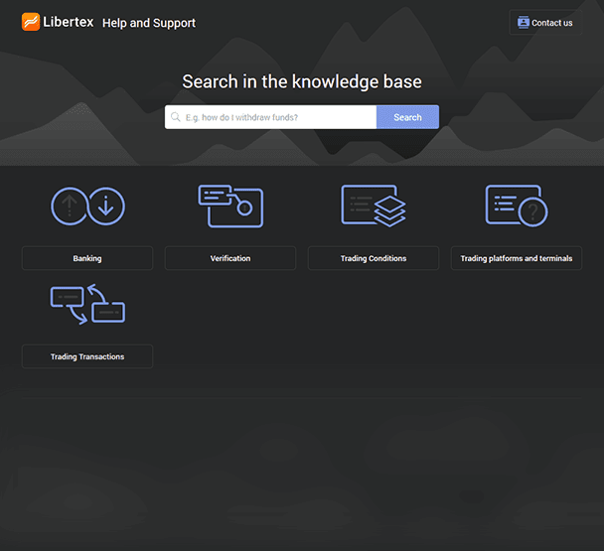The height and width of the screenshot is (551, 604).
Task: Click the Trading Transactions exchange arrows icon
Action: pyautogui.click(x=87, y=304)
